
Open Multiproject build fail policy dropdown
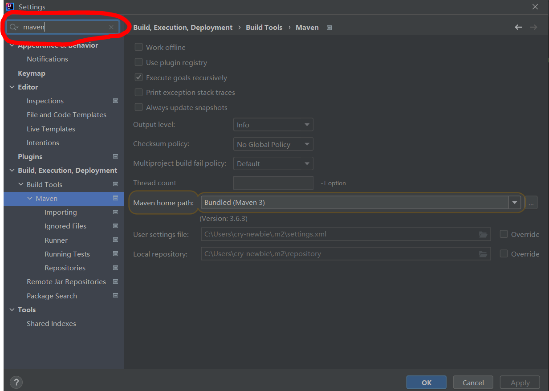point(273,163)
